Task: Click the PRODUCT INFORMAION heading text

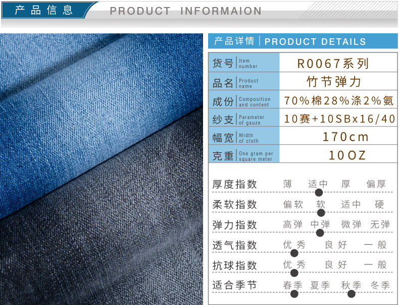Action: click(185, 11)
